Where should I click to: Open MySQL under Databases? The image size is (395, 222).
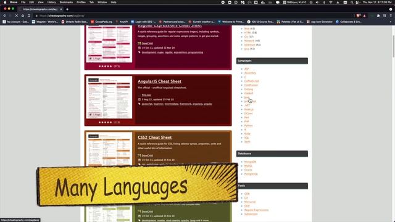pos(248,166)
